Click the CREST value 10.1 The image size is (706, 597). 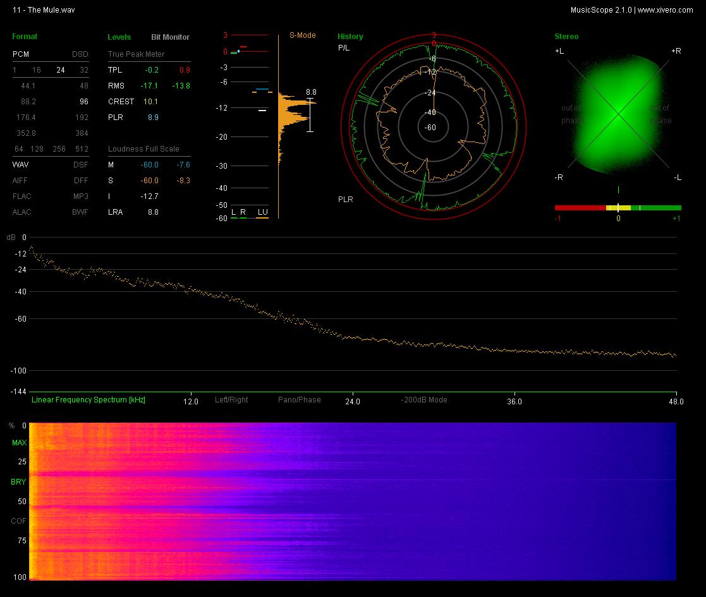pos(150,101)
